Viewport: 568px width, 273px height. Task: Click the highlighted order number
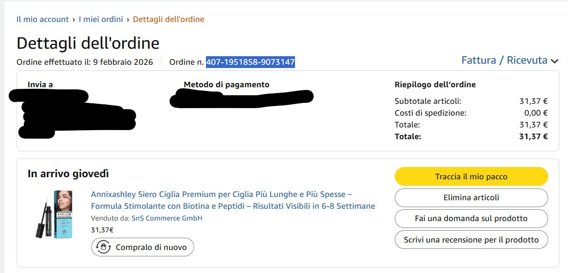pyautogui.click(x=250, y=62)
